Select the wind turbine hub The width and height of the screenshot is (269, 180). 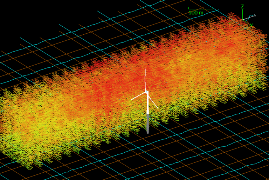tap(146, 92)
